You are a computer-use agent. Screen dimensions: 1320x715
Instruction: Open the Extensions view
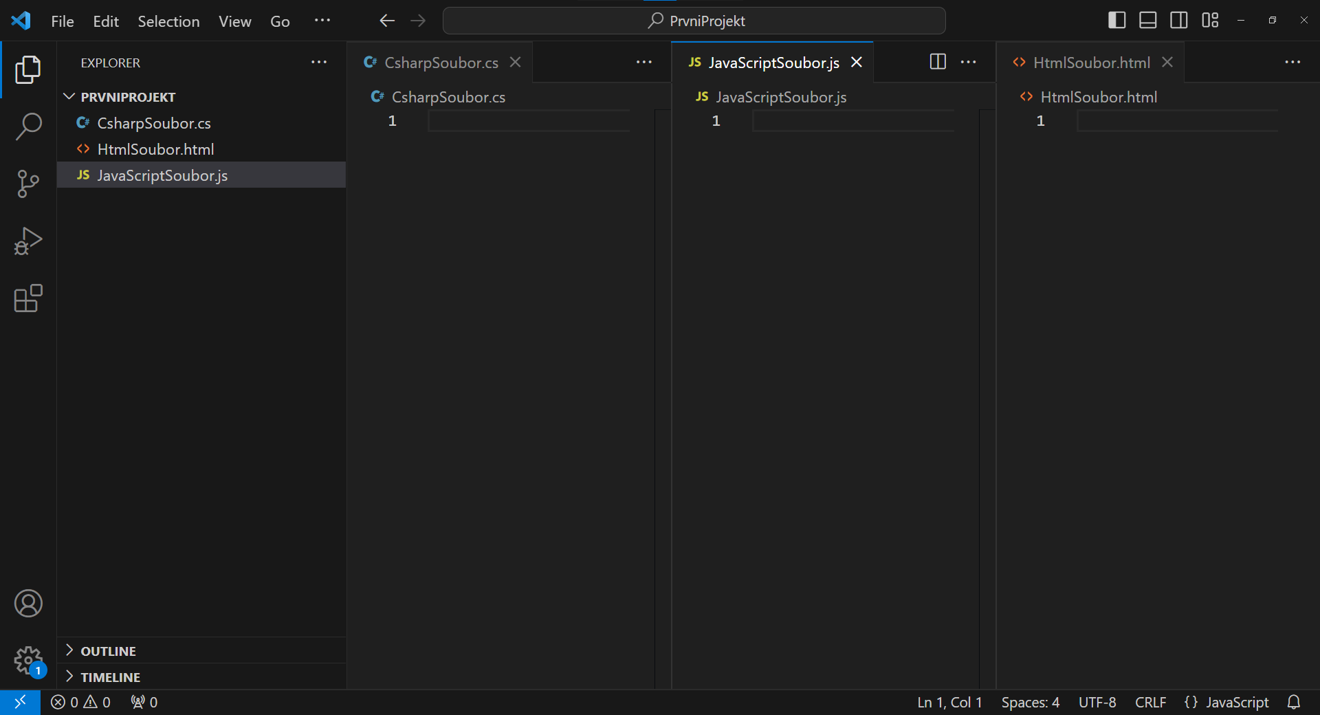28,298
